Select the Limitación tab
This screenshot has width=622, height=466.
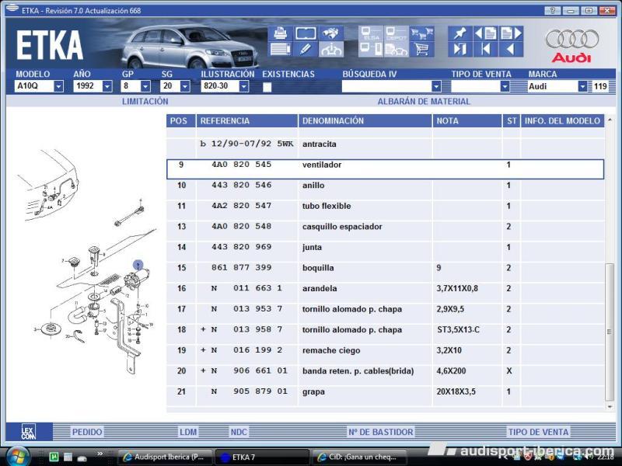145,102
